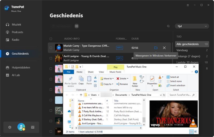Screen dimensions: 214x137
Task: Switch history to grid view
Action: [77, 26]
